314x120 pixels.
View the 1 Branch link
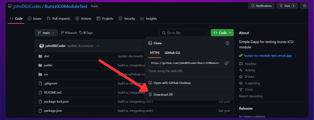[69, 33]
